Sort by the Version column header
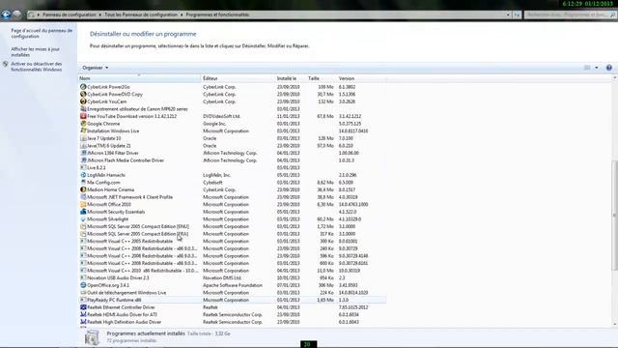This screenshot has width=618, height=348. (x=361, y=78)
